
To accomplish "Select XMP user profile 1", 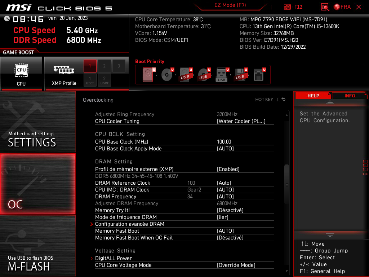I will 90,80.
